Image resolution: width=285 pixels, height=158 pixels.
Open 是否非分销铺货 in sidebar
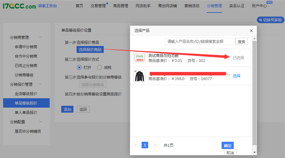28,131
